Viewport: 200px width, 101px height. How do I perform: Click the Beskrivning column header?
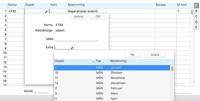111,5
